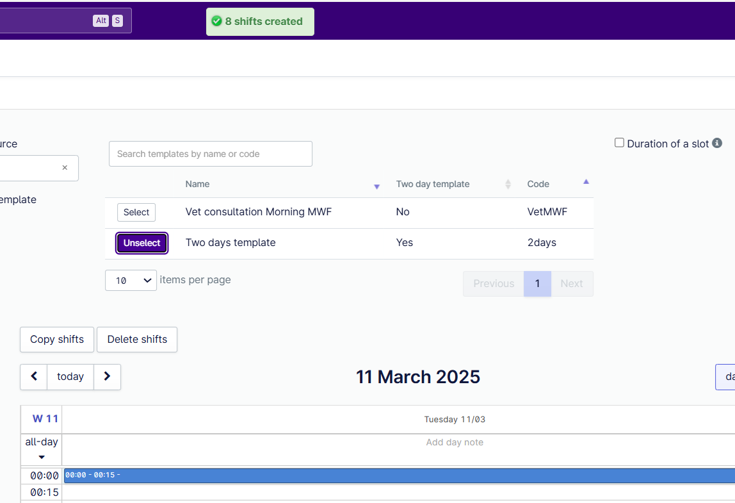
Task: Focus the search templates input field
Action: click(211, 154)
